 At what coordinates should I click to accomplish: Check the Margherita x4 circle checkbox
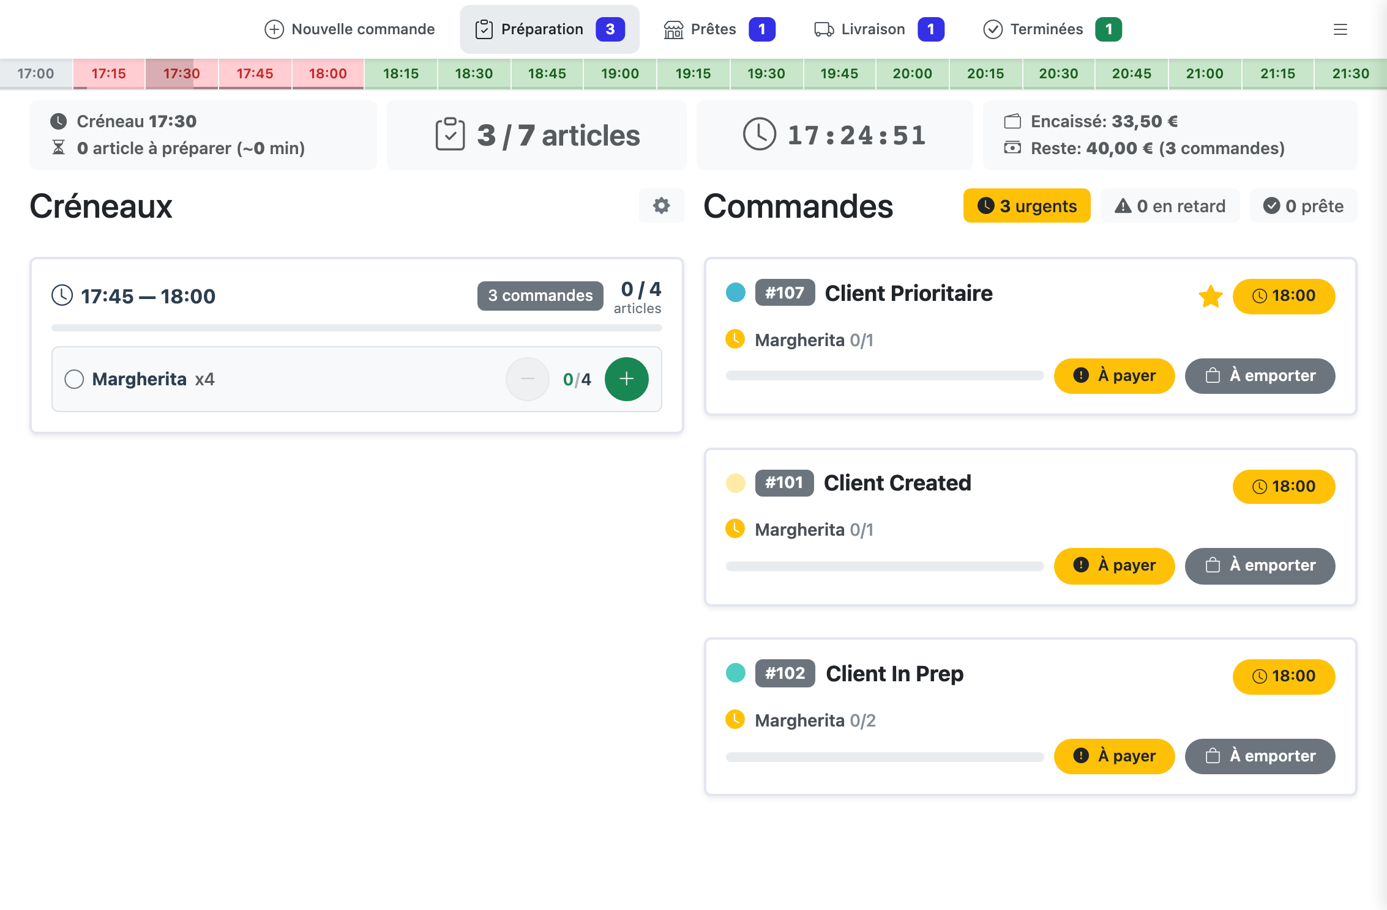(x=74, y=379)
